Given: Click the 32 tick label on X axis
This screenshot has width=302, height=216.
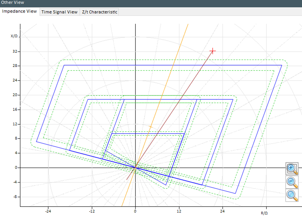Looking at the screenshot, I should tap(15, 52).
